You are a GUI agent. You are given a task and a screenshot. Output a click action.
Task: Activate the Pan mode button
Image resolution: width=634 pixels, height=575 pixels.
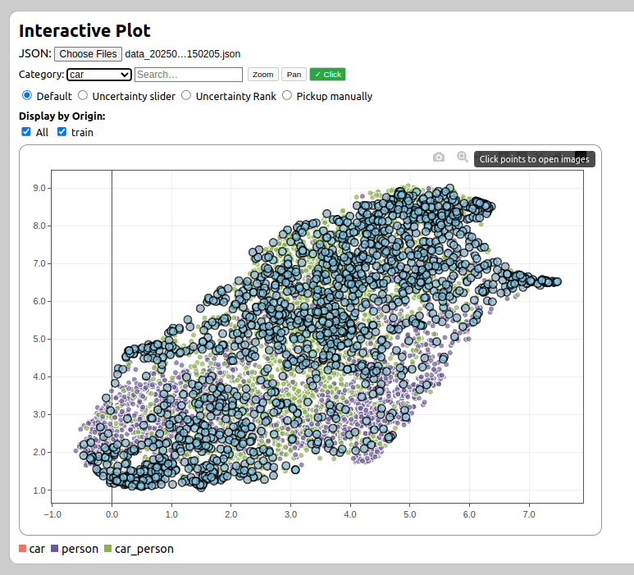pyautogui.click(x=294, y=75)
